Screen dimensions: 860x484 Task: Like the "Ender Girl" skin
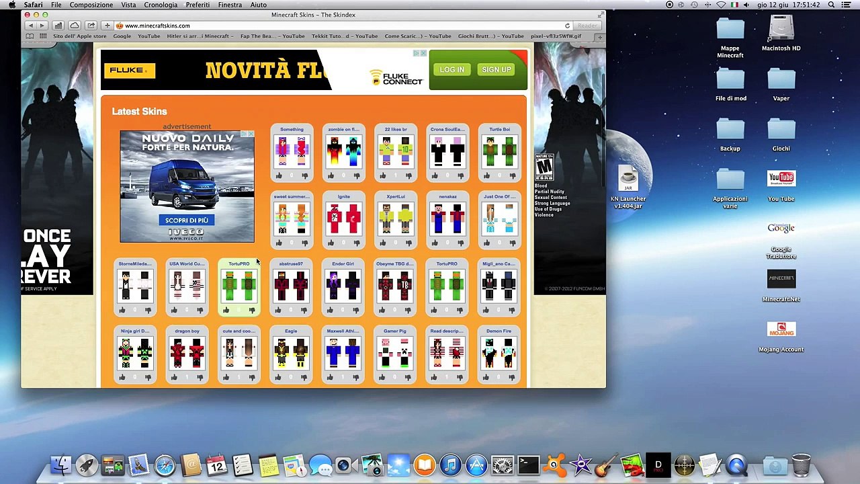pos(330,311)
